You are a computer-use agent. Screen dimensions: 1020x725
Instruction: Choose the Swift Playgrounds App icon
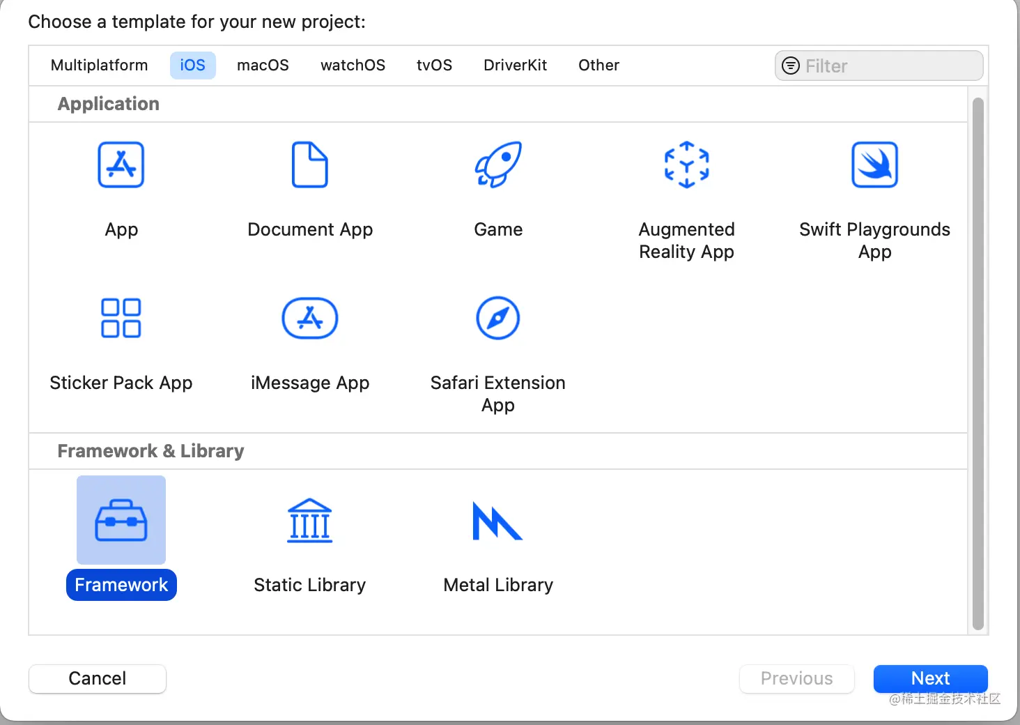tap(875, 165)
